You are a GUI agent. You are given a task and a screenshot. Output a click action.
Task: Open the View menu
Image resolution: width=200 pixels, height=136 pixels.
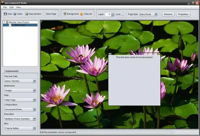(19, 7)
